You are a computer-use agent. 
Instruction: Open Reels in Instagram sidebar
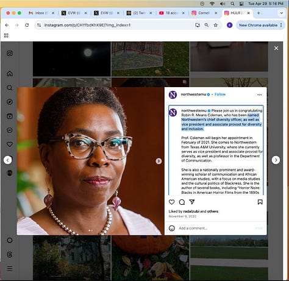10,116
